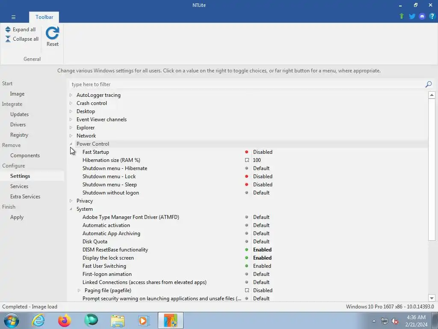Open File Explorer folder taskbar icon

(118, 321)
